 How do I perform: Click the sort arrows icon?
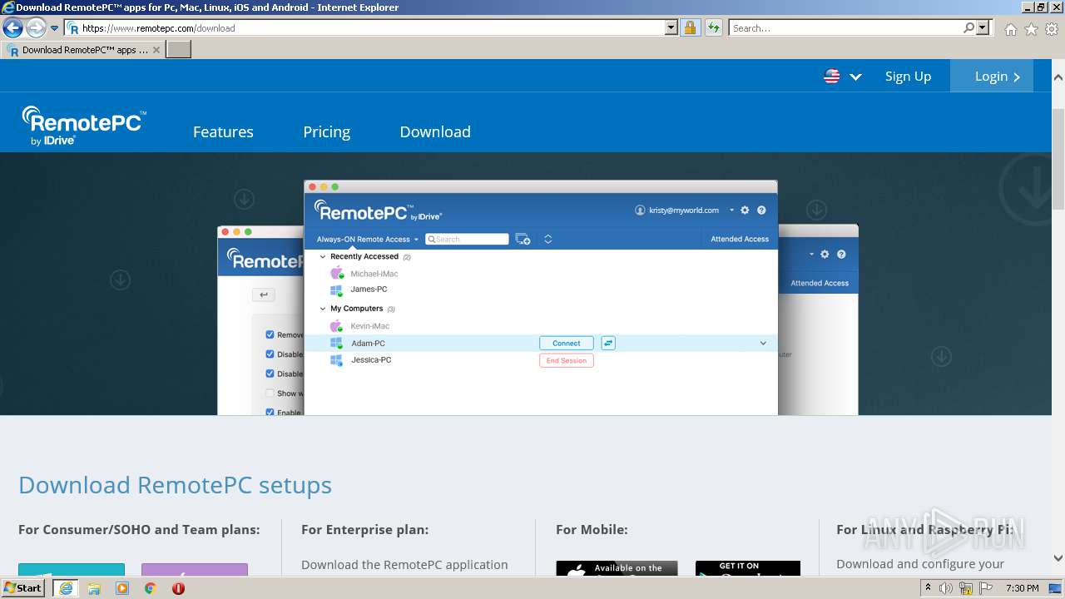547,240
